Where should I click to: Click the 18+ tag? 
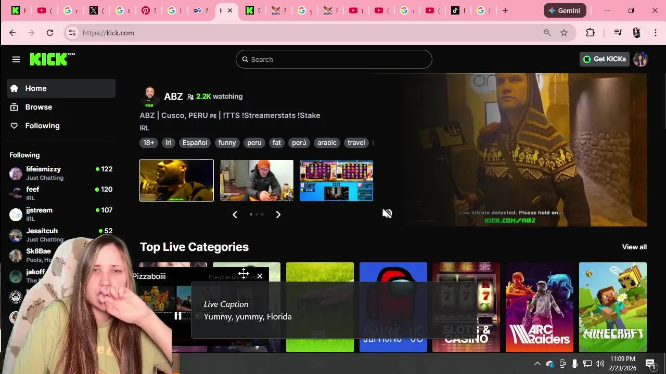tap(149, 143)
